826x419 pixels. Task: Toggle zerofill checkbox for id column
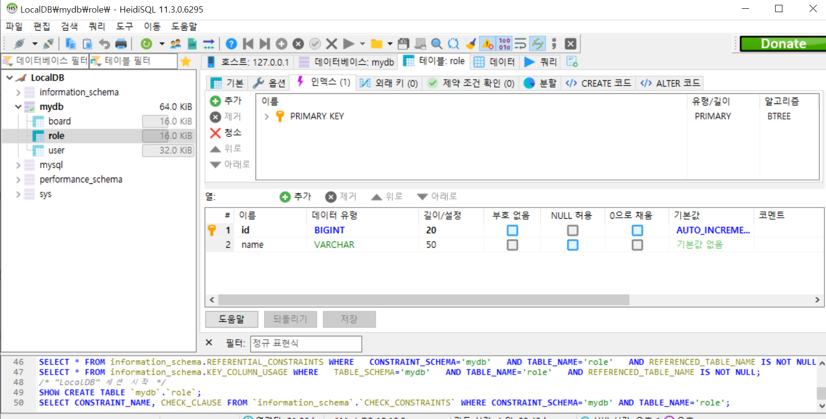coord(637,230)
